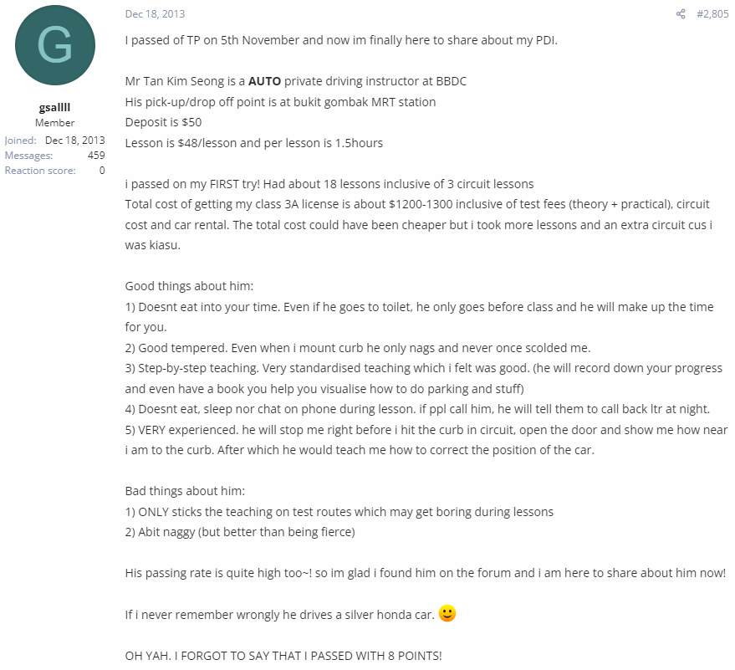Click the Reaction score label
Viewport: 735px width, 670px height.
coord(40,170)
